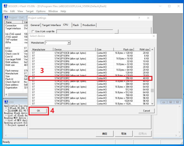The image size is (184, 146).
Task: Select the STM32F103R6 device row
Action: 90,61
